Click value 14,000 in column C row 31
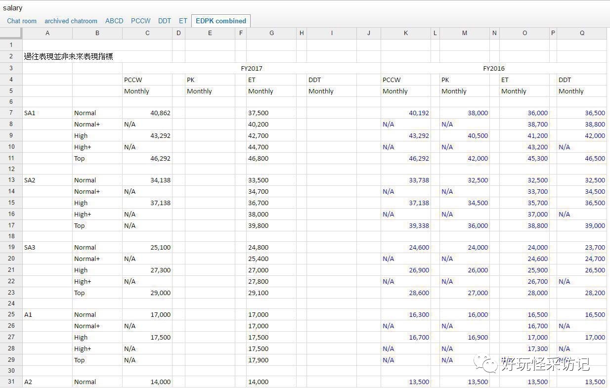The image size is (610, 391). tap(147, 382)
